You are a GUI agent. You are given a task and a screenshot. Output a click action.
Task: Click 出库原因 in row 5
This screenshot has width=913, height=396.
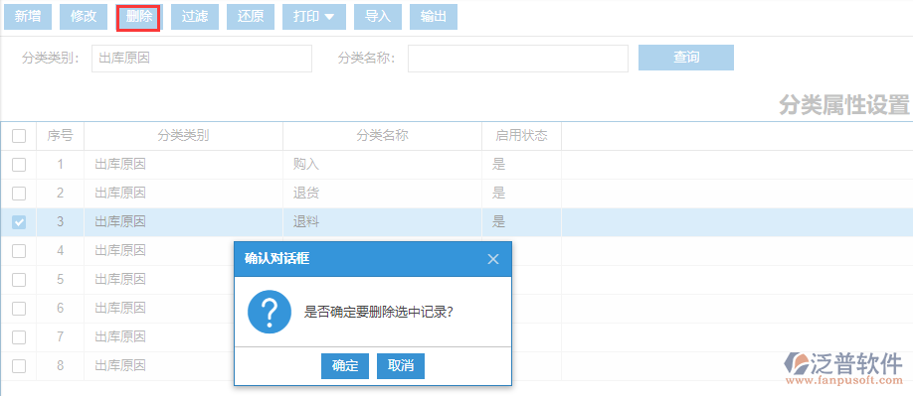click(x=120, y=279)
